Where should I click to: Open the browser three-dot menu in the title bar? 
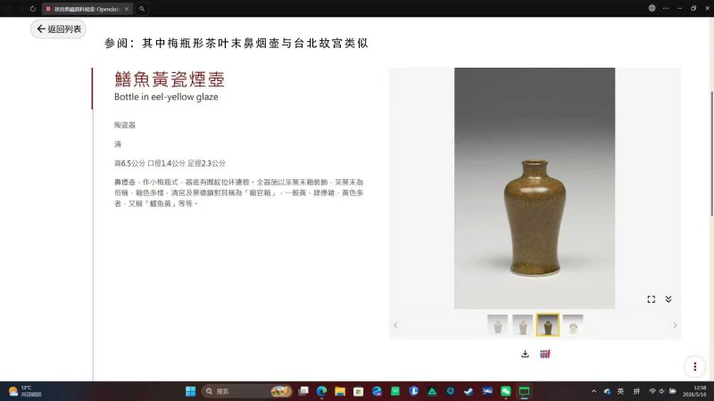point(666,8)
